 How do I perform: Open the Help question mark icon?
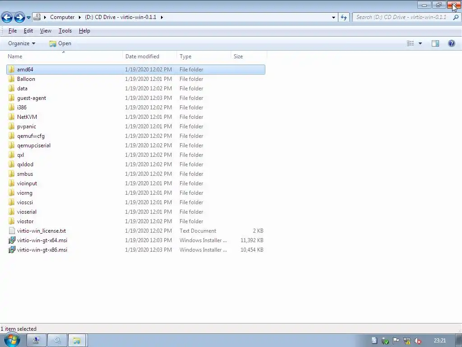[451, 43]
